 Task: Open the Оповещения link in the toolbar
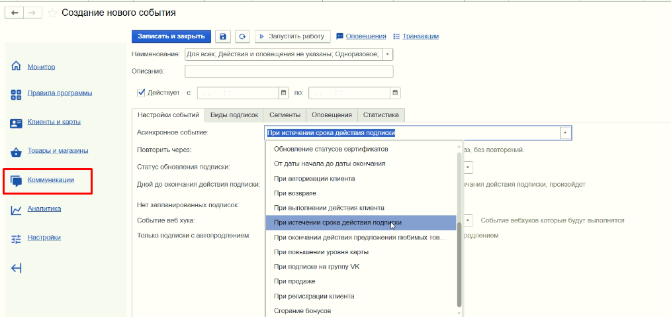tap(366, 36)
